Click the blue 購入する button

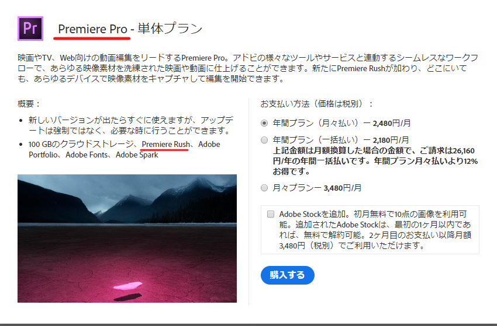coord(288,275)
